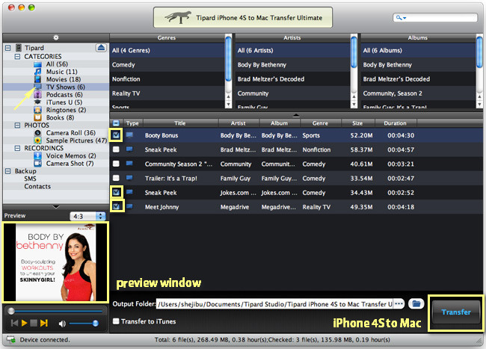Collapse the RECORDINGS tree group
The height and width of the screenshot is (349, 486).
[18, 148]
